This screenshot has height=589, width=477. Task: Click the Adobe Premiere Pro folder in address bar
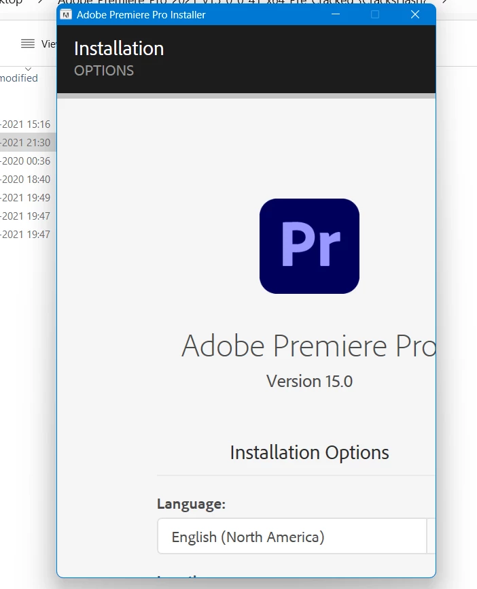[x=242, y=1]
